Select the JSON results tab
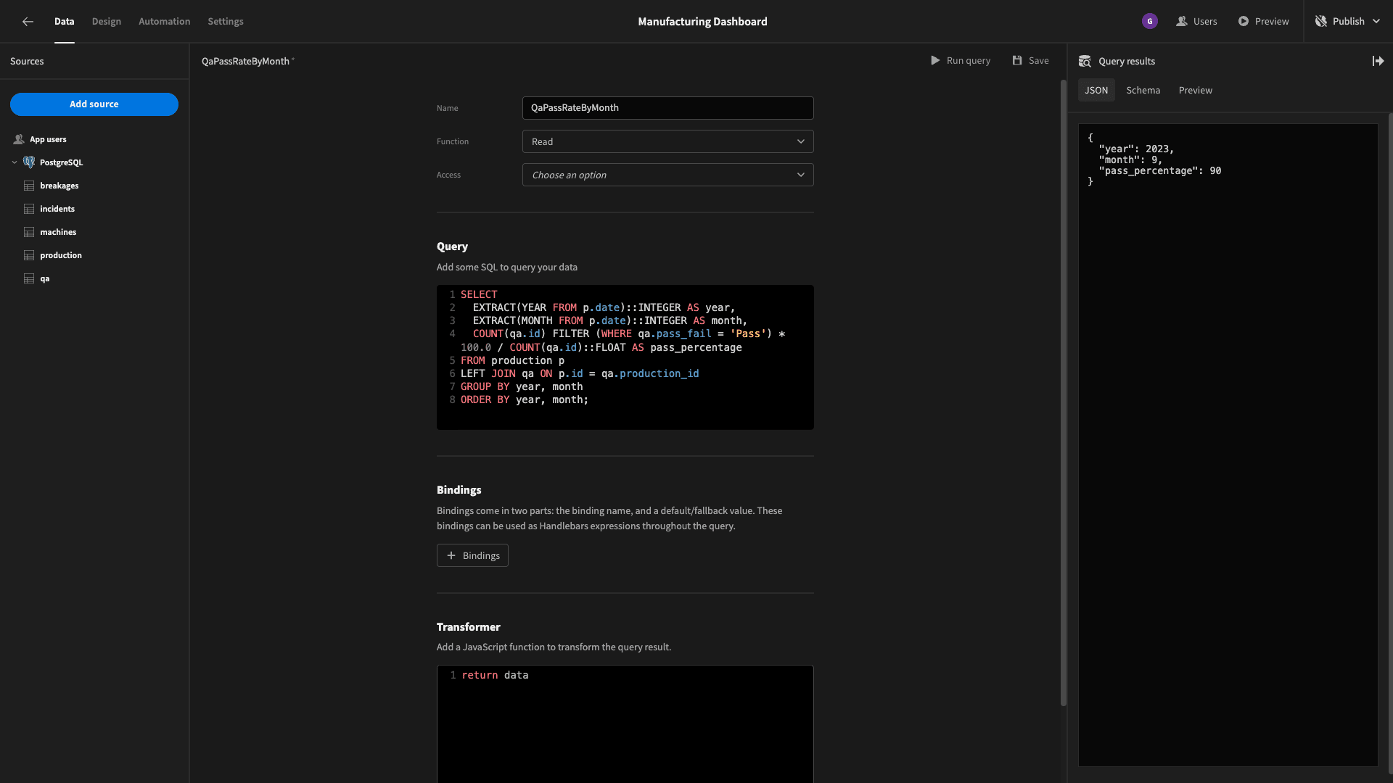 click(1096, 91)
